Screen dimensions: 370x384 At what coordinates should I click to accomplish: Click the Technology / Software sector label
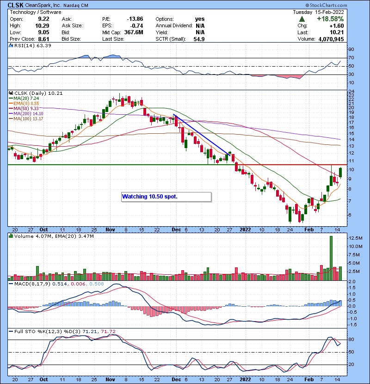(36, 12)
